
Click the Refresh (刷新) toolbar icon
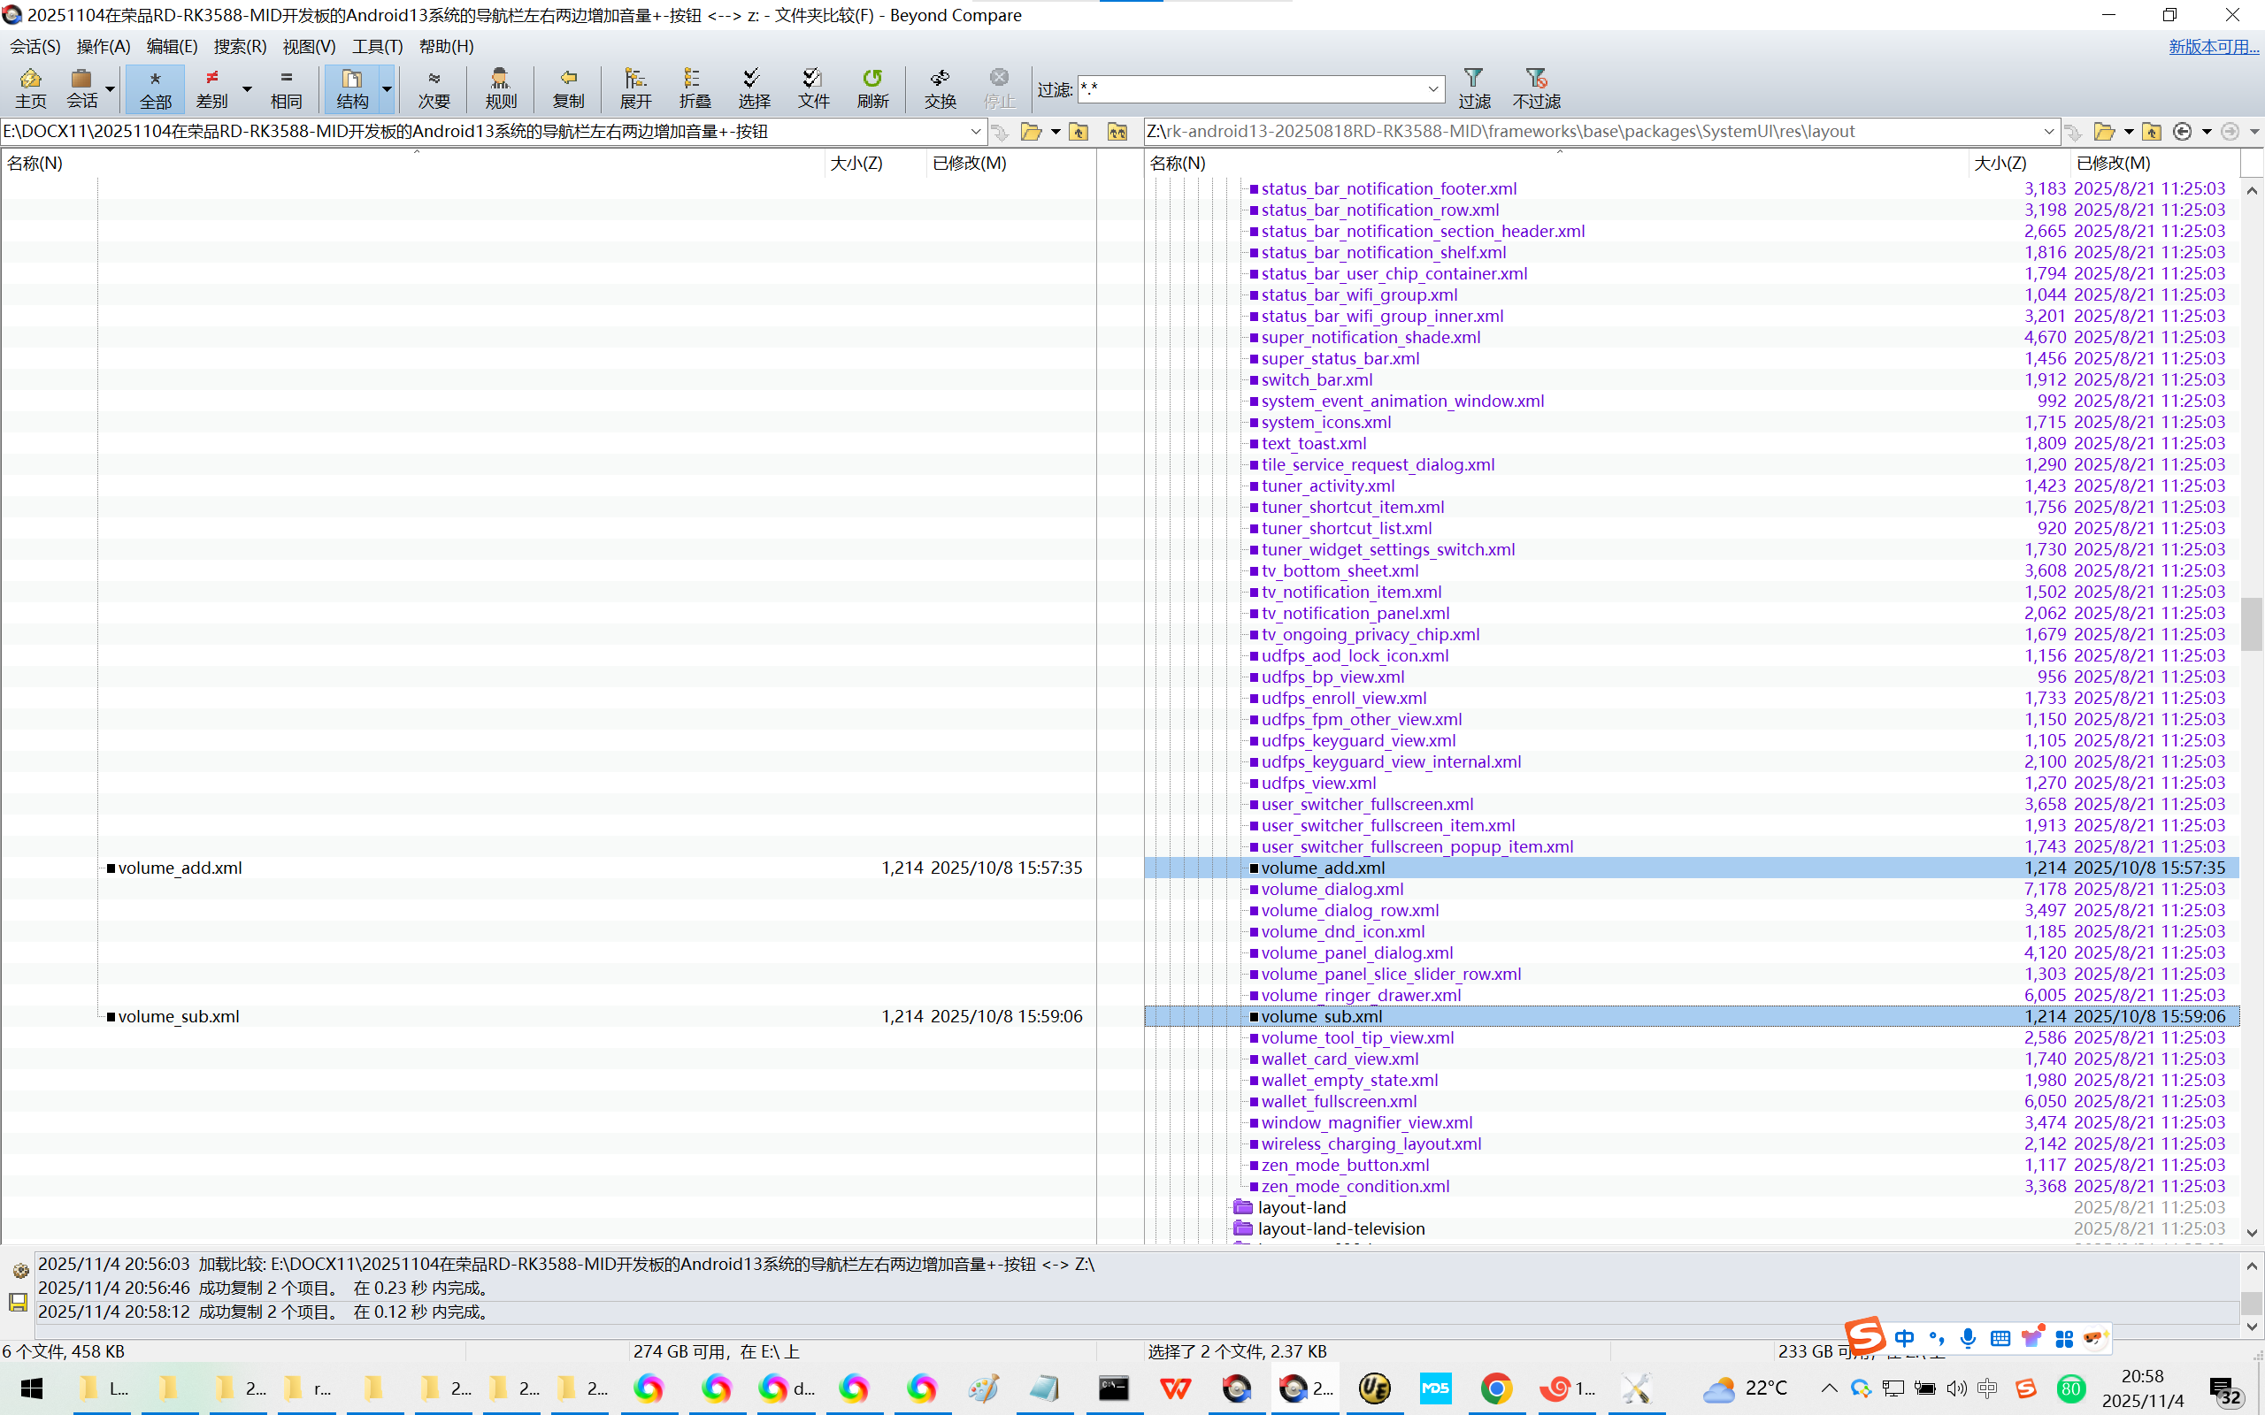click(x=872, y=88)
